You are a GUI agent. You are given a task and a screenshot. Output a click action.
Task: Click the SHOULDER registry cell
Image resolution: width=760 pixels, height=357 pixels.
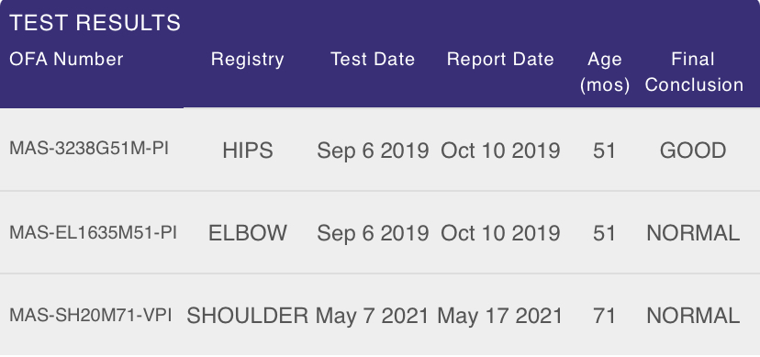[x=248, y=316]
